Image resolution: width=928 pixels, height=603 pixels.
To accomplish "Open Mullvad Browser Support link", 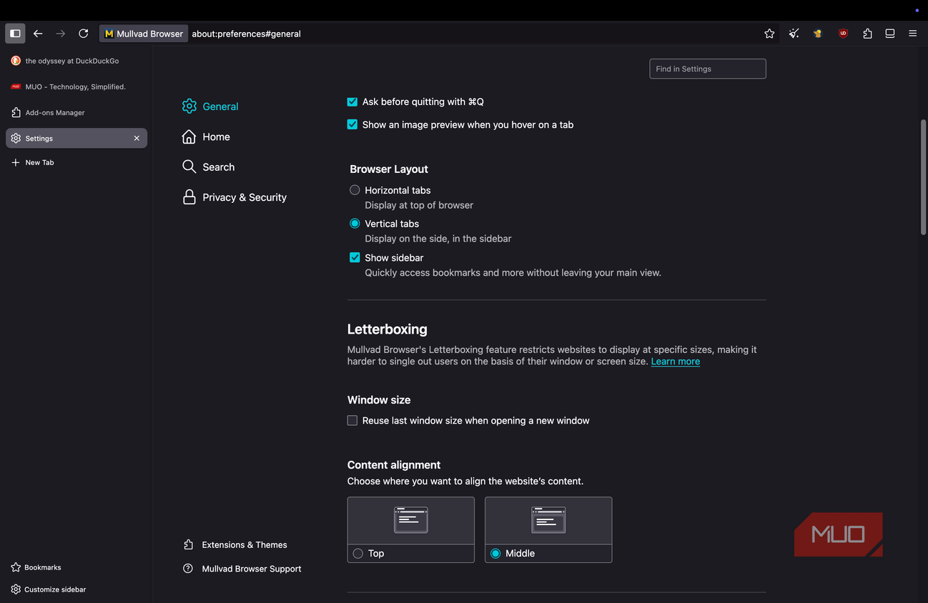I will pyautogui.click(x=242, y=569).
